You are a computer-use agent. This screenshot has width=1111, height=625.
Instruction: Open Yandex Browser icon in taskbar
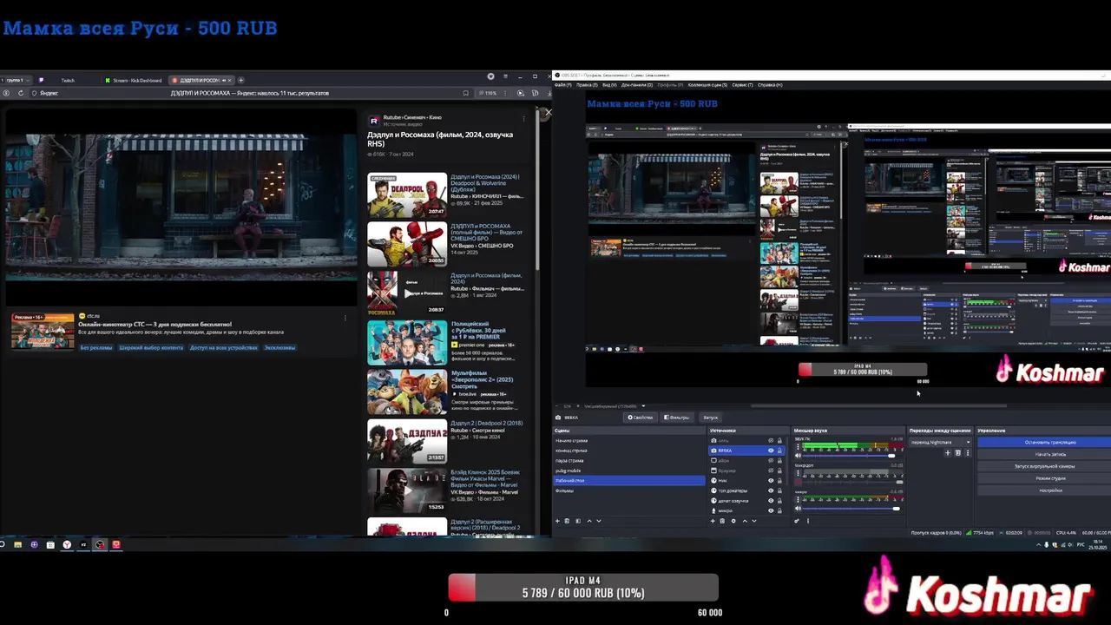(67, 544)
